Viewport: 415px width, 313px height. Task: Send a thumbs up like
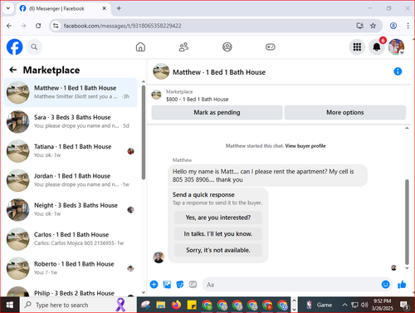pos(402,284)
